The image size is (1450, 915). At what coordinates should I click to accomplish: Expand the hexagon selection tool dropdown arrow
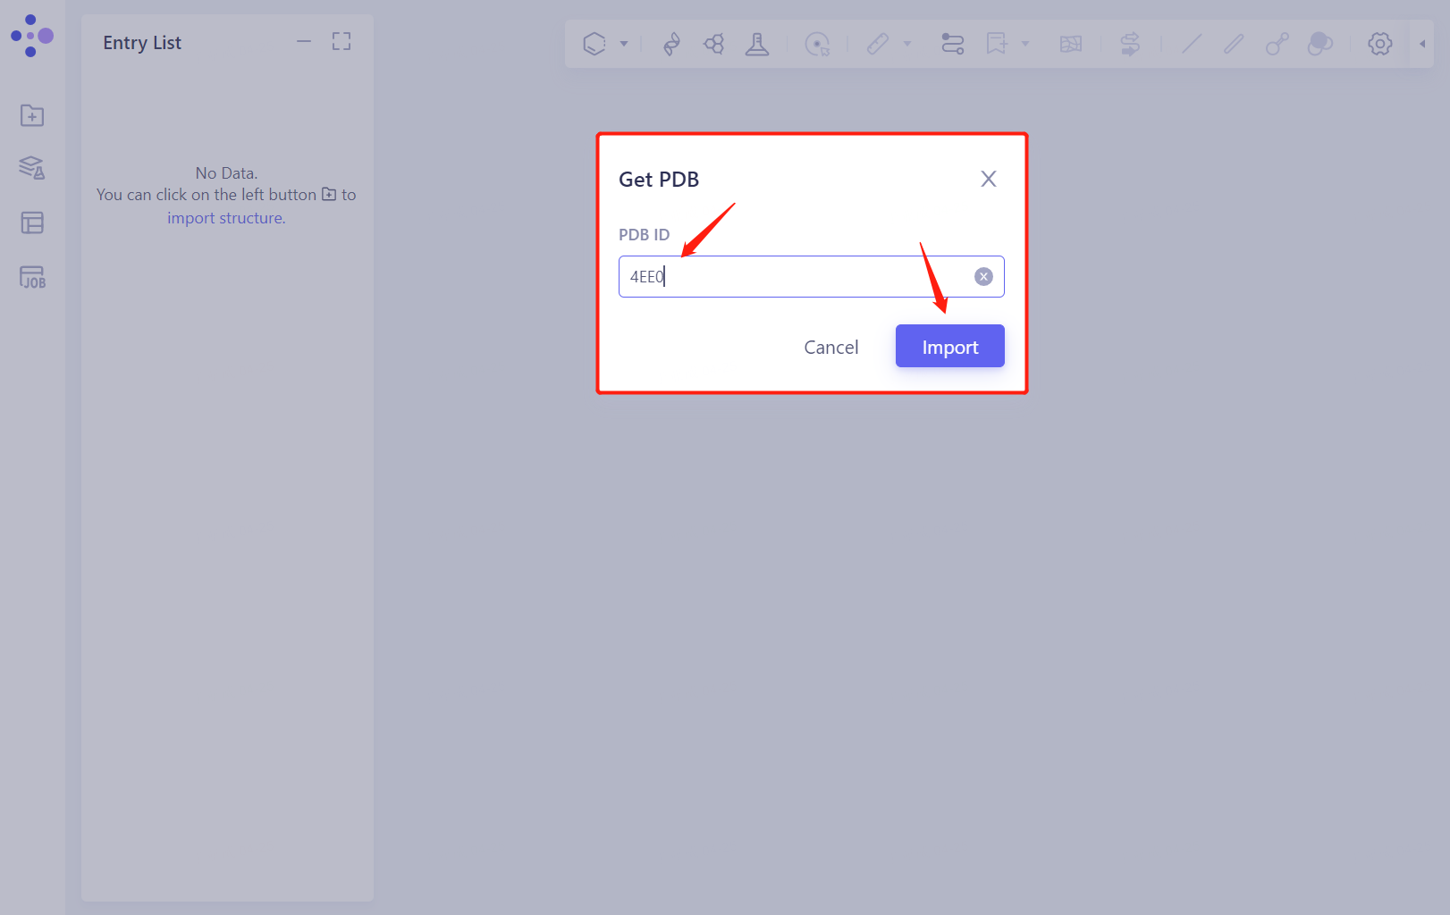[624, 44]
